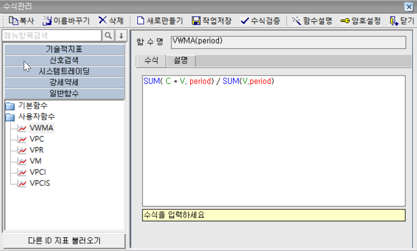
Task: Select the VPR user function
Action: (x=36, y=150)
